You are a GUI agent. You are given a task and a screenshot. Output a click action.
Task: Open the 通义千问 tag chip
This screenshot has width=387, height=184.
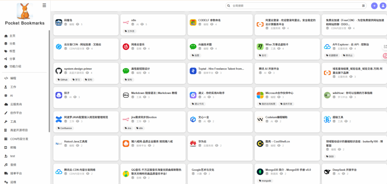(198, 104)
